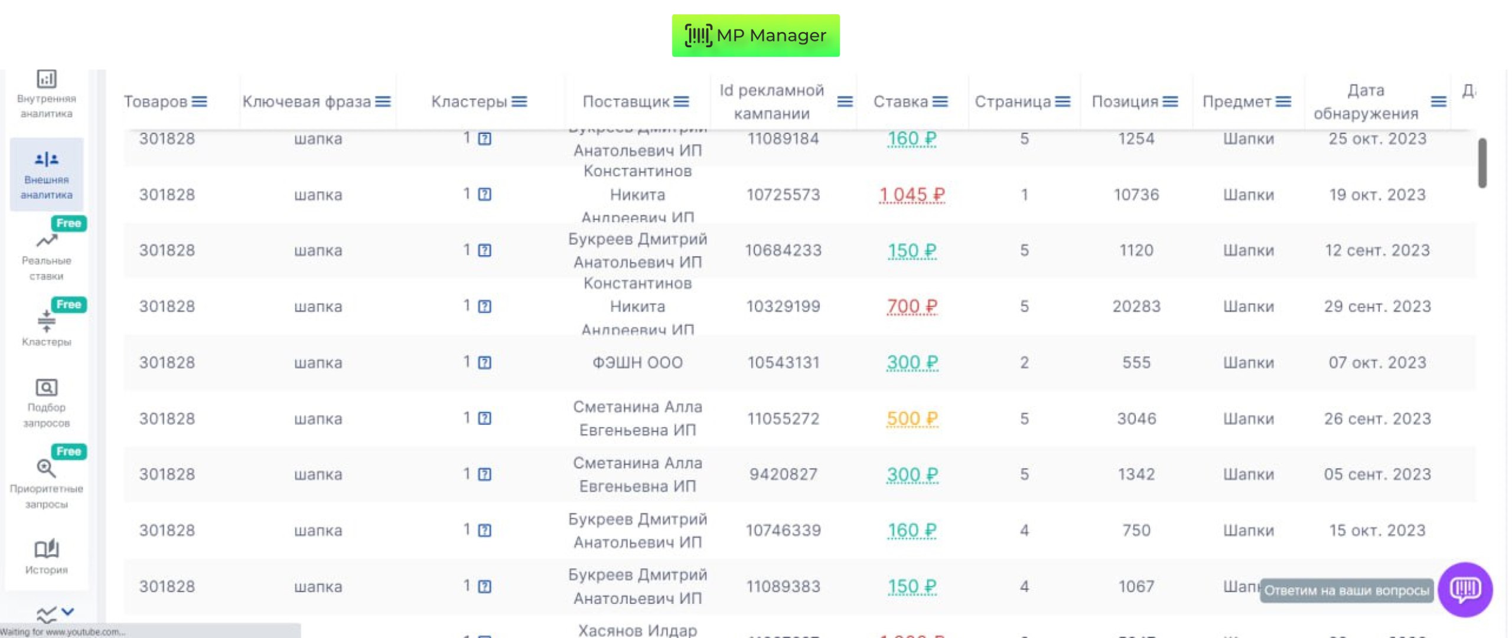The image size is (1512, 638).
Task: Click cluster help icon in the ФЭШН ООО row
Action: tap(484, 362)
